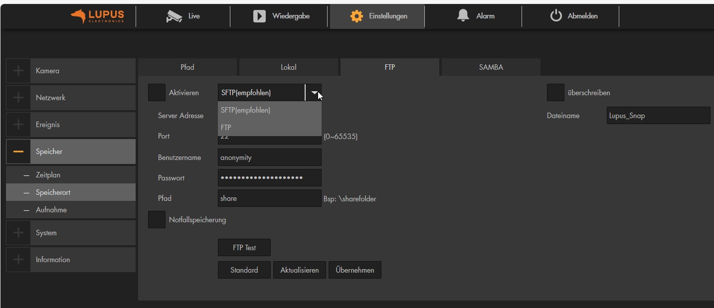
Task: Open the Pfad tab
Action: 187,67
